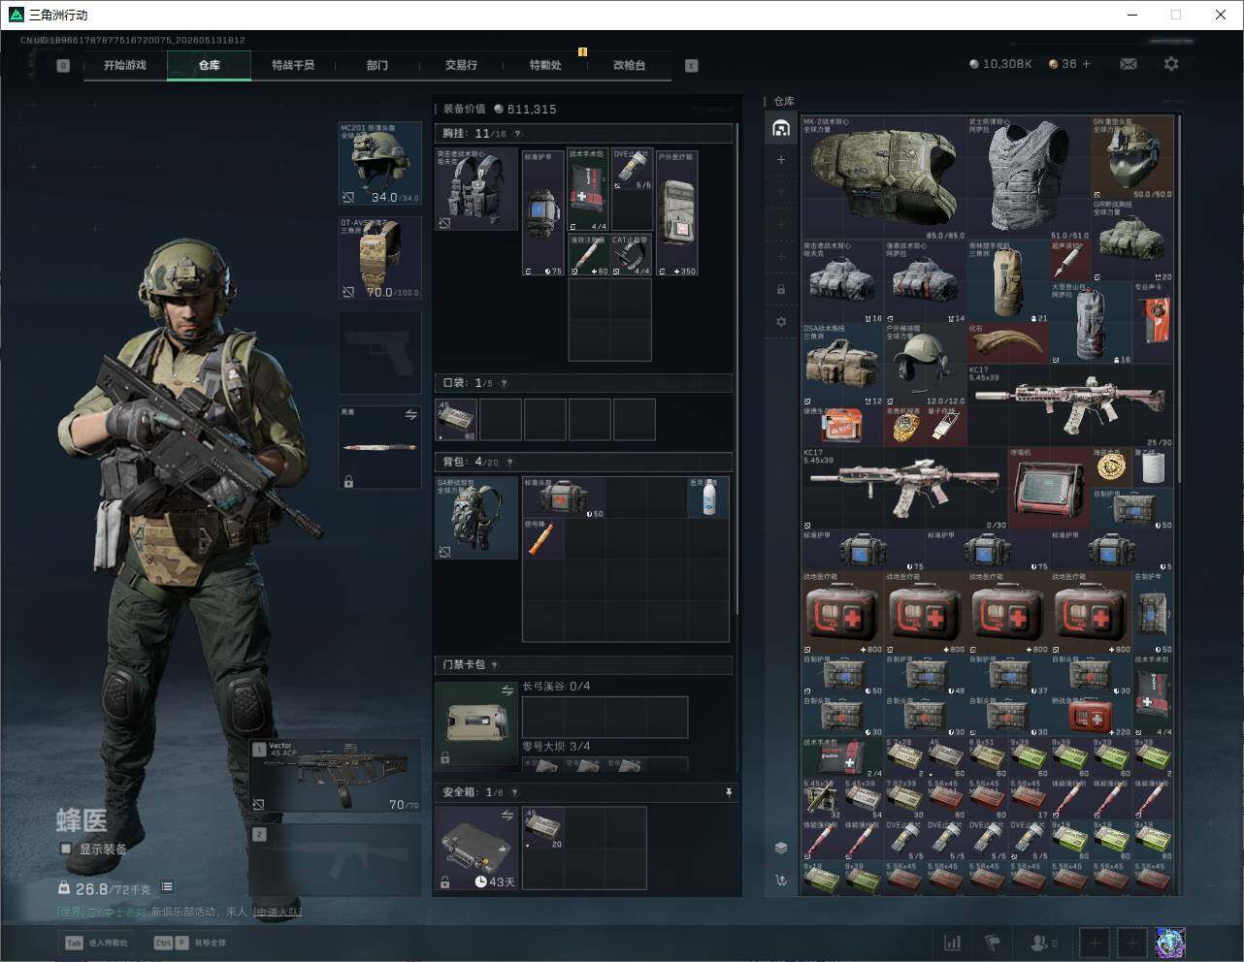Click the DSA tactical duffel bag

842,365
